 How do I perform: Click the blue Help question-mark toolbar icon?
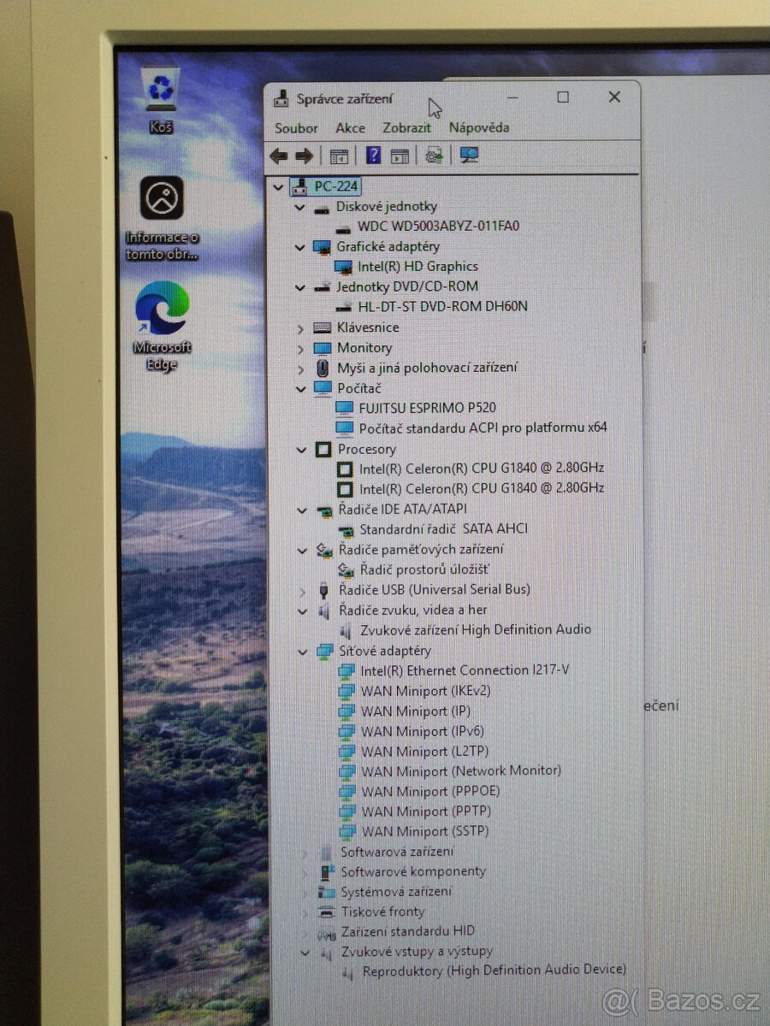click(374, 155)
